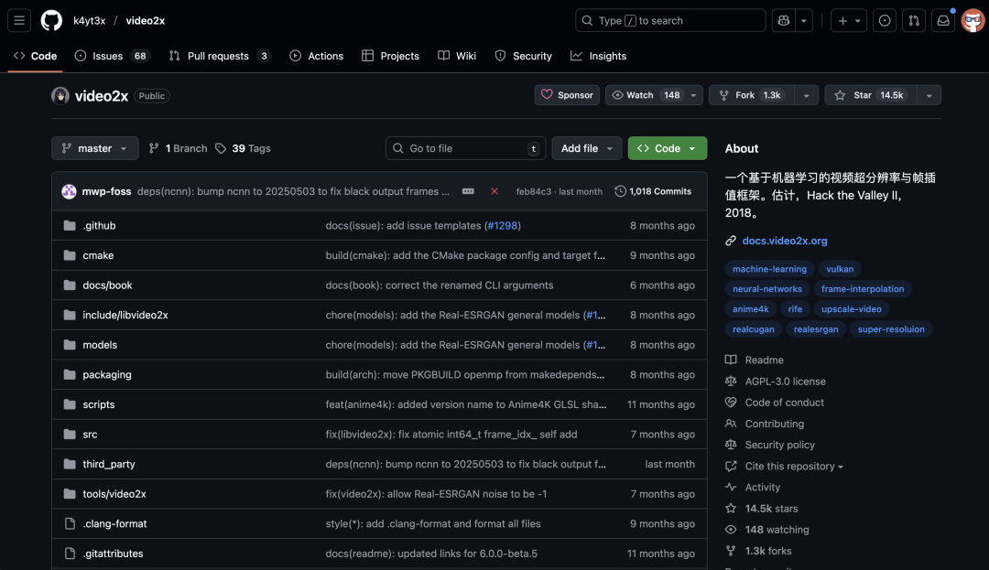989x570 pixels.
Task: Select the frame-interpolation topic tag
Action: (x=863, y=289)
